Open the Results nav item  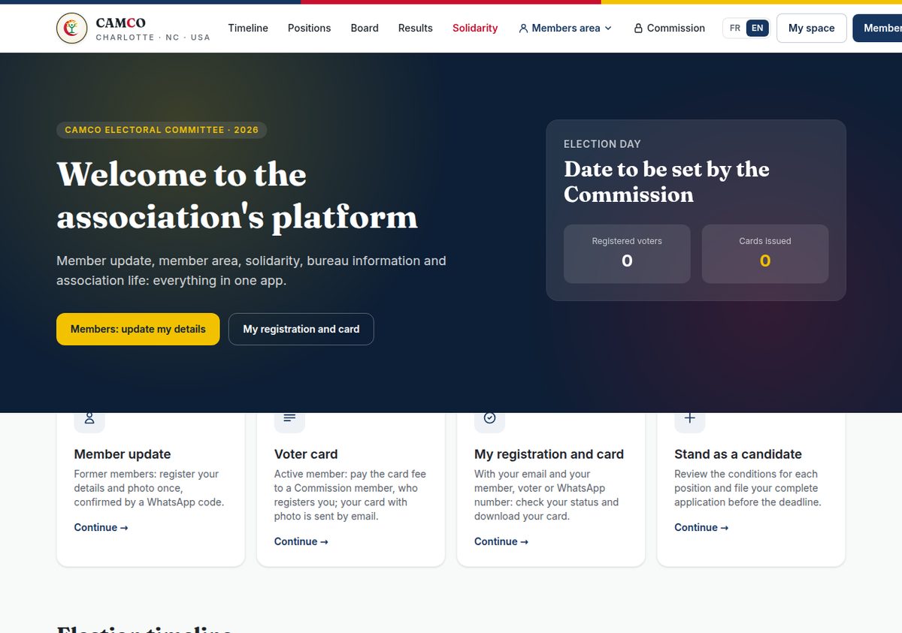point(416,29)
